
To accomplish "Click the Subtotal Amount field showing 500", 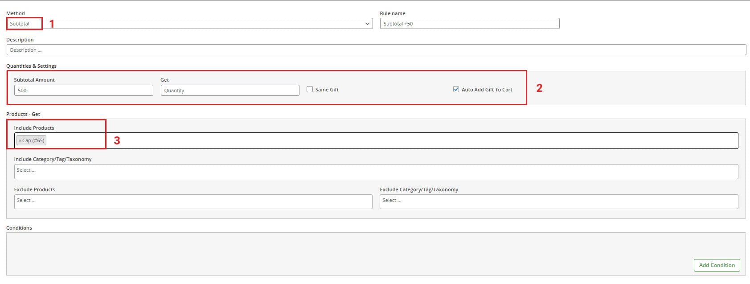I will click(x=83, y=91).
